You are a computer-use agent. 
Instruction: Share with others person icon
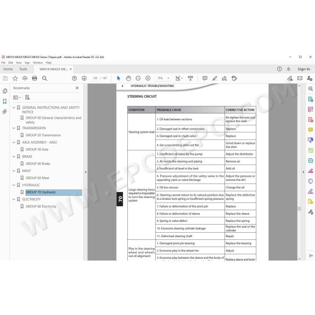pyautogui.click(x=310, y=78)
